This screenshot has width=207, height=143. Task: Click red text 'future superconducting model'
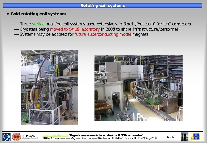(103, 34)
